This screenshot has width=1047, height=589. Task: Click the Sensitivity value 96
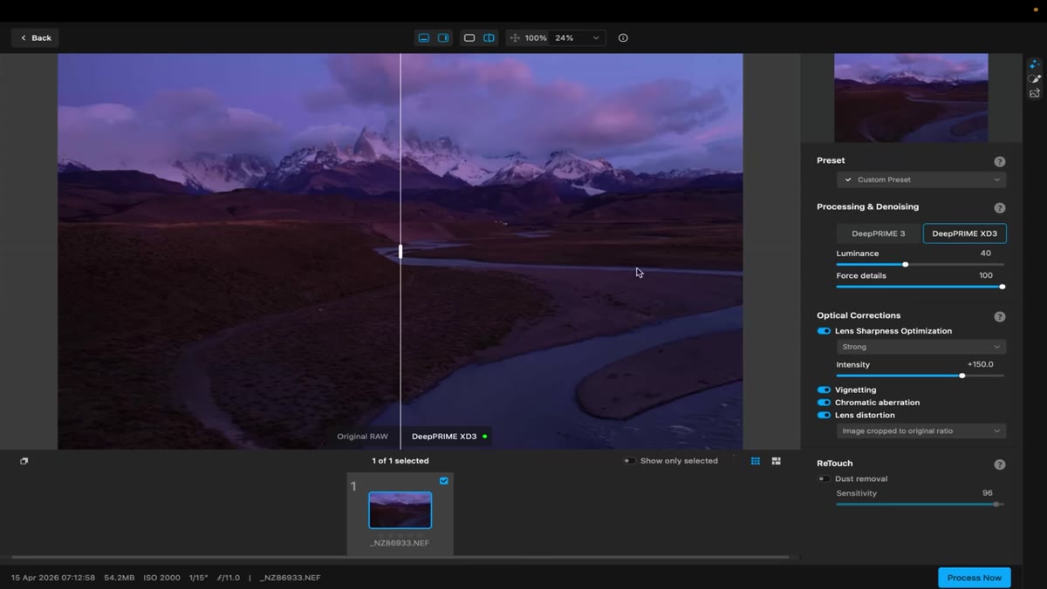point(988,493)
